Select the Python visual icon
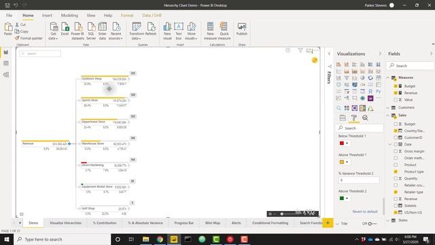 pos(379,91)
